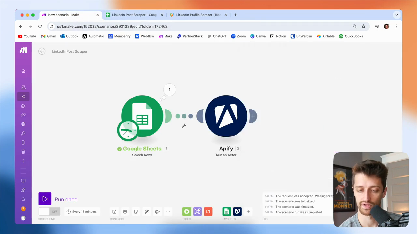Open the Webhooks globe icon in sidebar
The width and height of the screenshot is (417, 234).
coord(23,124)
